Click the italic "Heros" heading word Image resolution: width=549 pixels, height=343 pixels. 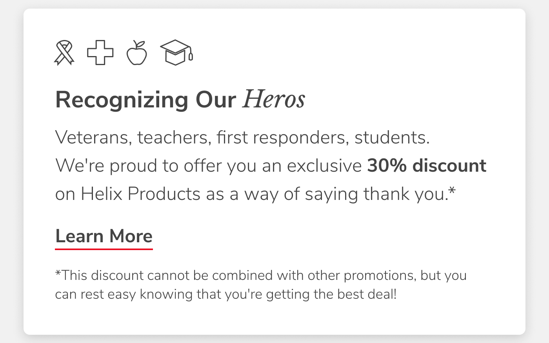click(274, 99)
